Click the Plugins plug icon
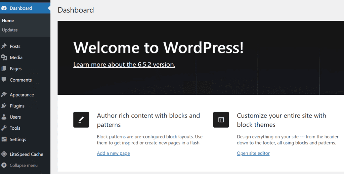The image size is (344, 174). click(x=4, y=106)
